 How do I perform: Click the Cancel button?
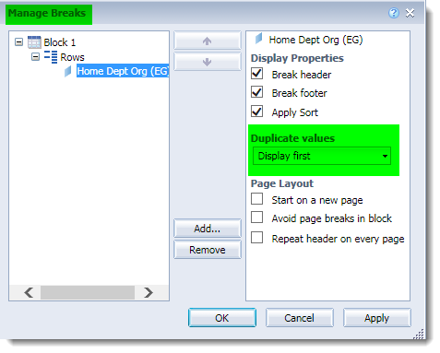click(300, 318)
